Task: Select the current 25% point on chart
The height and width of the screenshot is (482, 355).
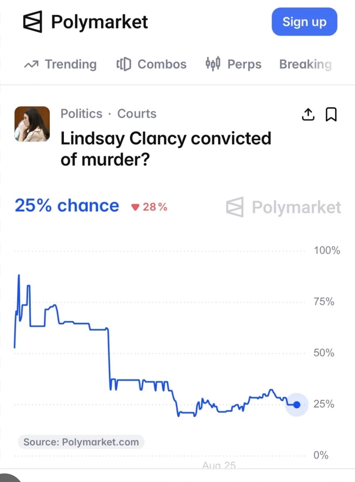Action: pos(297,405)
